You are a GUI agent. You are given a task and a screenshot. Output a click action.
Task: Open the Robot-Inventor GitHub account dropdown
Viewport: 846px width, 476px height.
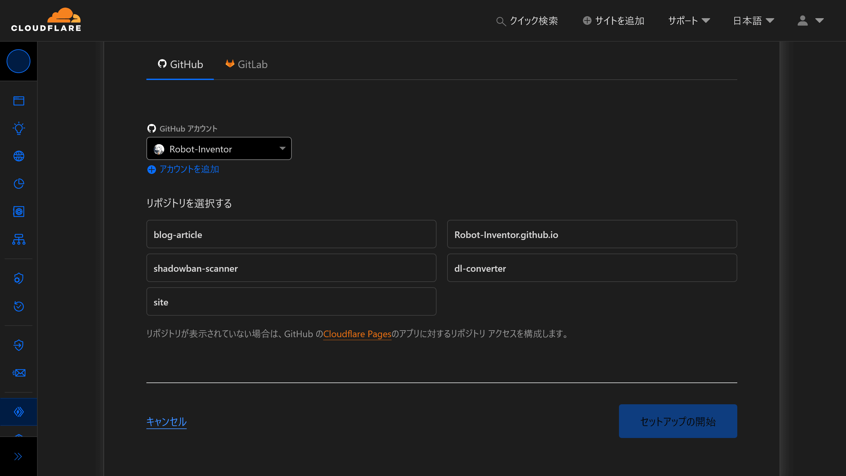point(219,148)
